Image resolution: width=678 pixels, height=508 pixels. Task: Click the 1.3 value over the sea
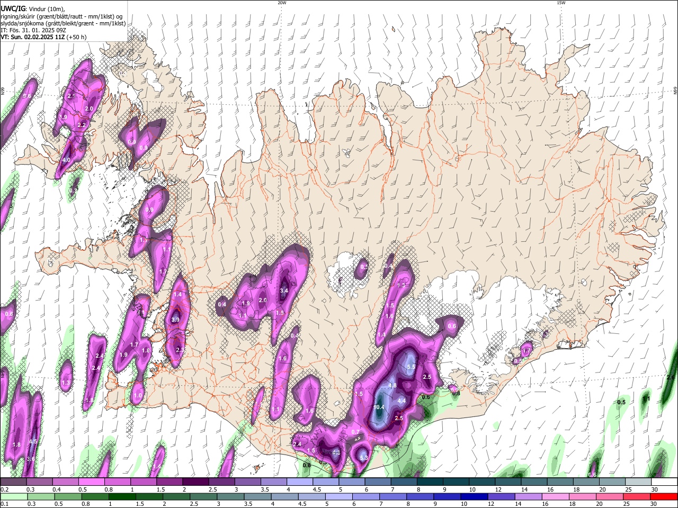[x=66, y=382]
